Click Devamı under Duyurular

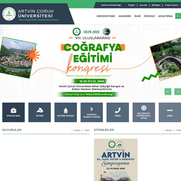tap(76, 130)
